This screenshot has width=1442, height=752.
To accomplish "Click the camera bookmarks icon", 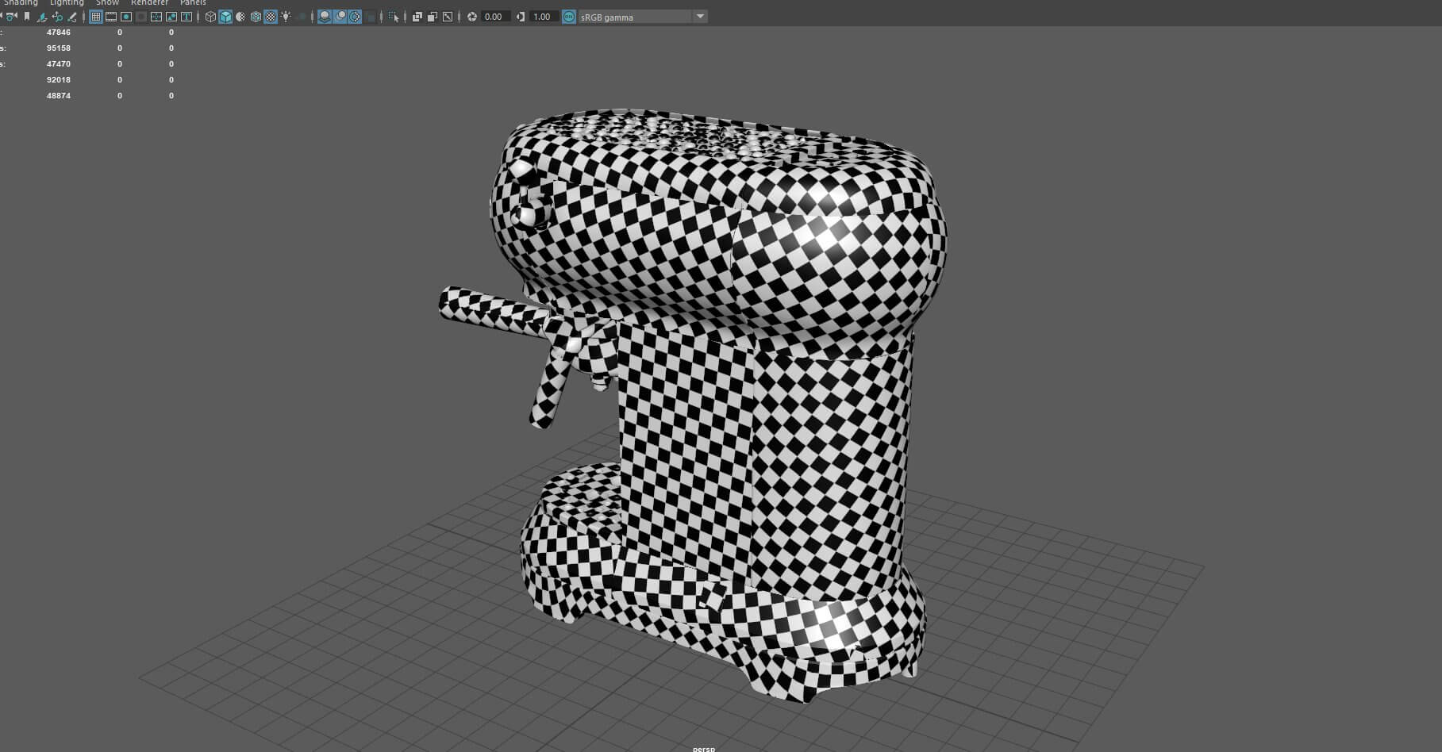I will pos(26,17).
